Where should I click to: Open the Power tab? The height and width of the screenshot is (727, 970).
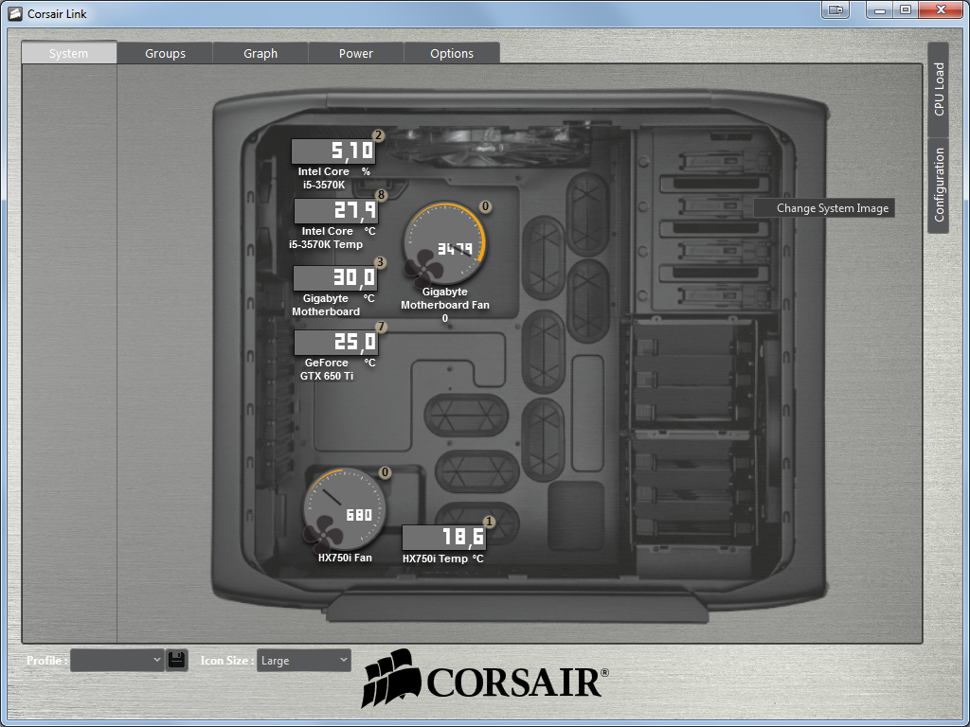[x=356, y=53]
